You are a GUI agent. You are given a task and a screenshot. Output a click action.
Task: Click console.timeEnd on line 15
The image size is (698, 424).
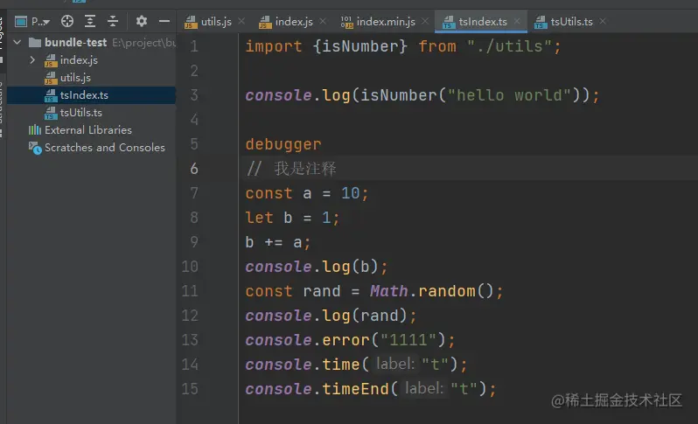317,389
